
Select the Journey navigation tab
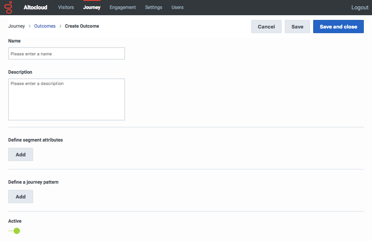[92, 7]
